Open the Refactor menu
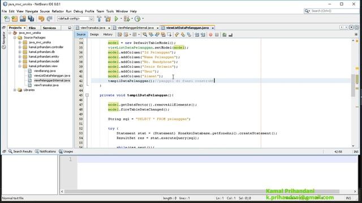This screenshot has width=362, height=203. 58,11
